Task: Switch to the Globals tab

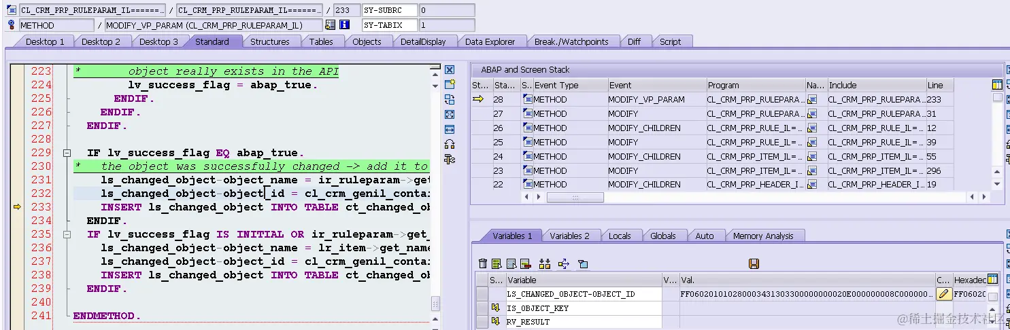Action: click(663, 236)
